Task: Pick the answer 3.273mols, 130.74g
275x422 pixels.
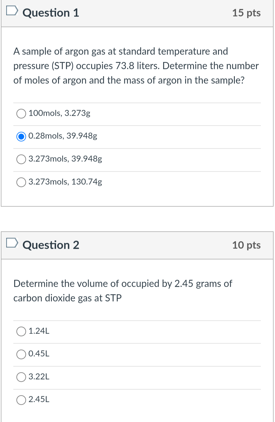Action: (21, 182)
